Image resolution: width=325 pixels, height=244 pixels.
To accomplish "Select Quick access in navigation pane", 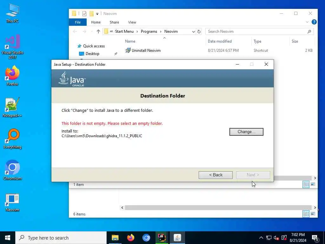I will 94,46.
